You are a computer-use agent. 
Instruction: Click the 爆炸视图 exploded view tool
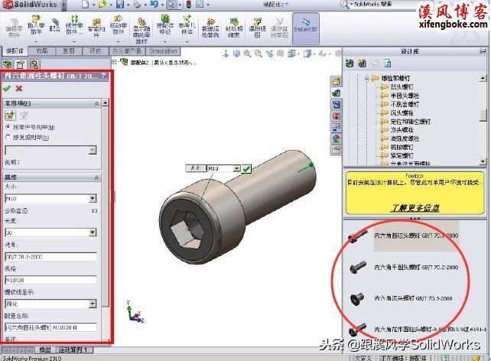pos(257,28)
